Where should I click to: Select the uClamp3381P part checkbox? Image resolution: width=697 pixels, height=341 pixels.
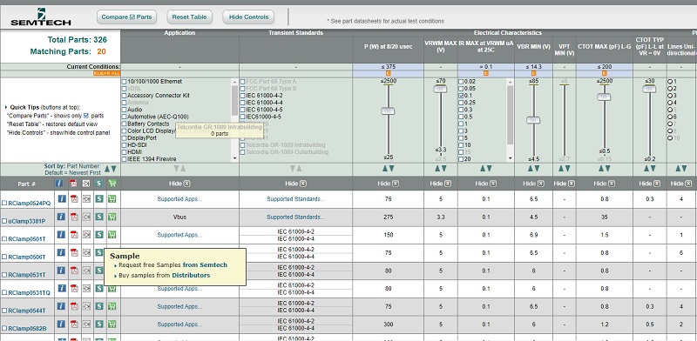tap(4, 221)
